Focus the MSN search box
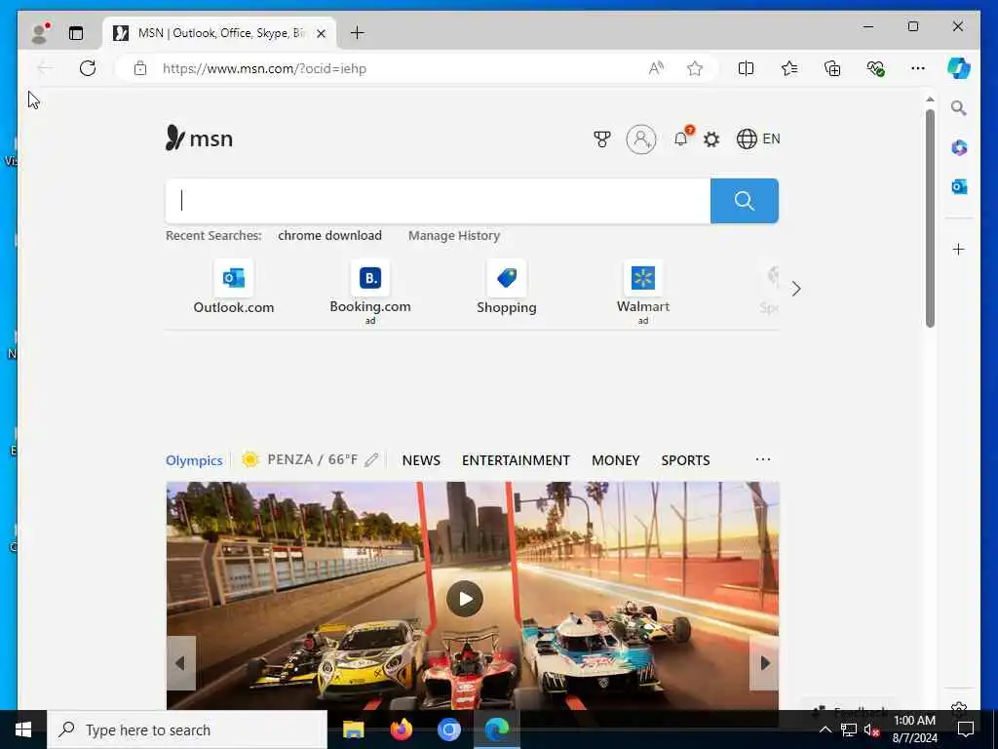 click(x=438, y=201)
